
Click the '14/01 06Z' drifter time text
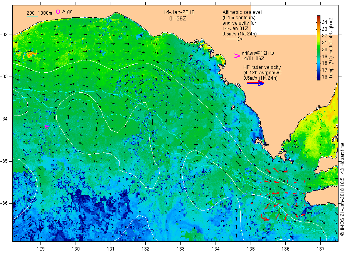(x=253, y=58)
